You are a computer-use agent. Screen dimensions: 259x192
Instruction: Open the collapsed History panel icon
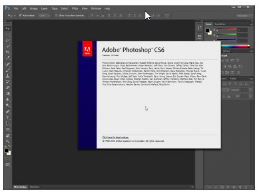click(x=200, y=28)
